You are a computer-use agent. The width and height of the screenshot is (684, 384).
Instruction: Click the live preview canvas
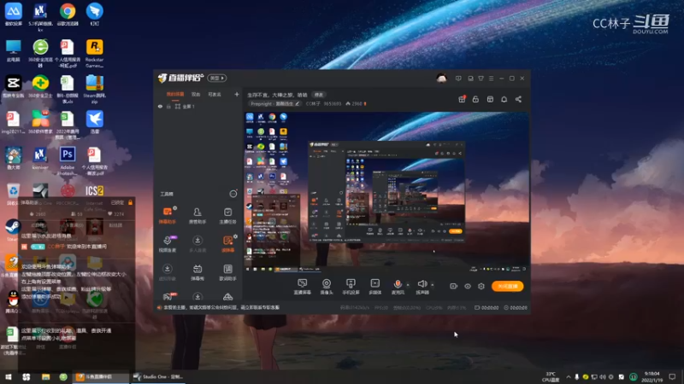click(386, 194)
